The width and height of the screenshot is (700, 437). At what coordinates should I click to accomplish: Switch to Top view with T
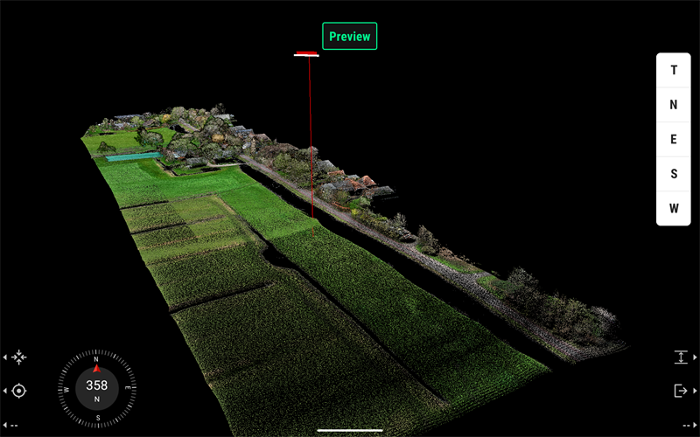673,71
